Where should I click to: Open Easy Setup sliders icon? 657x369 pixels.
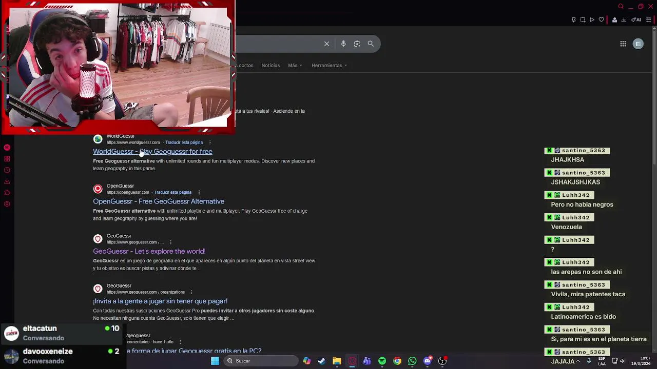pos(648,20)
